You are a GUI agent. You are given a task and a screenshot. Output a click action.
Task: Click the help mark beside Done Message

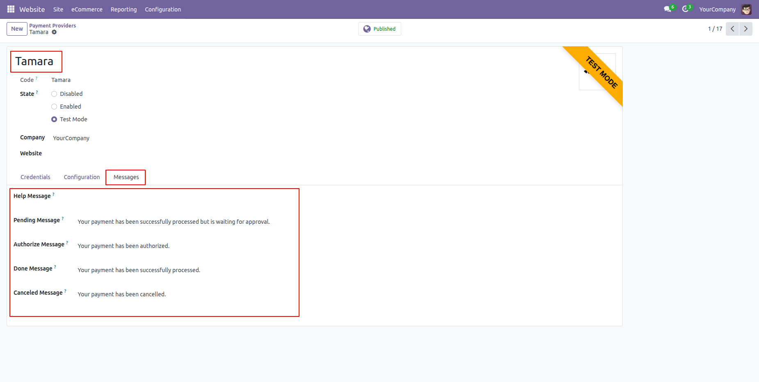(55, 267)
